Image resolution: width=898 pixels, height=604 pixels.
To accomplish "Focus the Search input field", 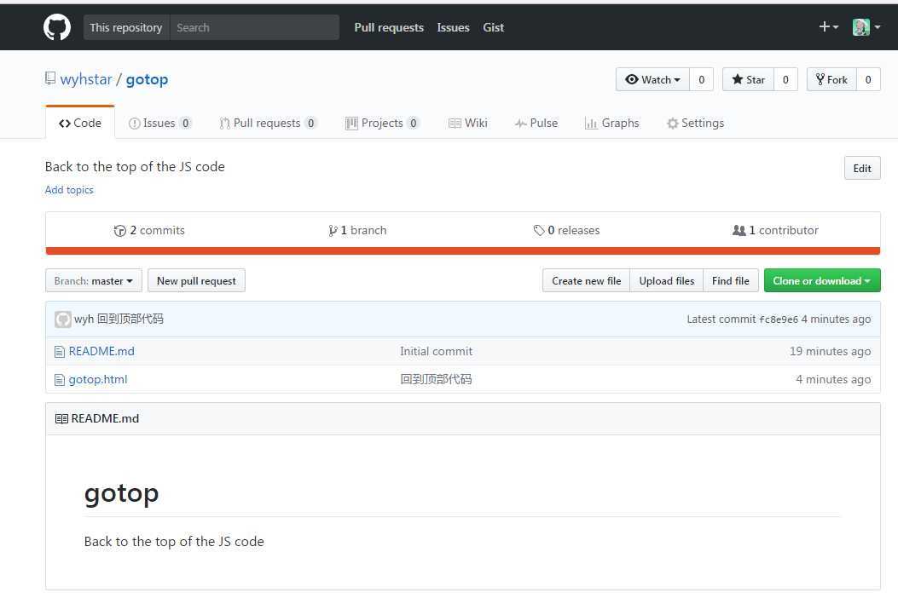I will pos(255,27).
